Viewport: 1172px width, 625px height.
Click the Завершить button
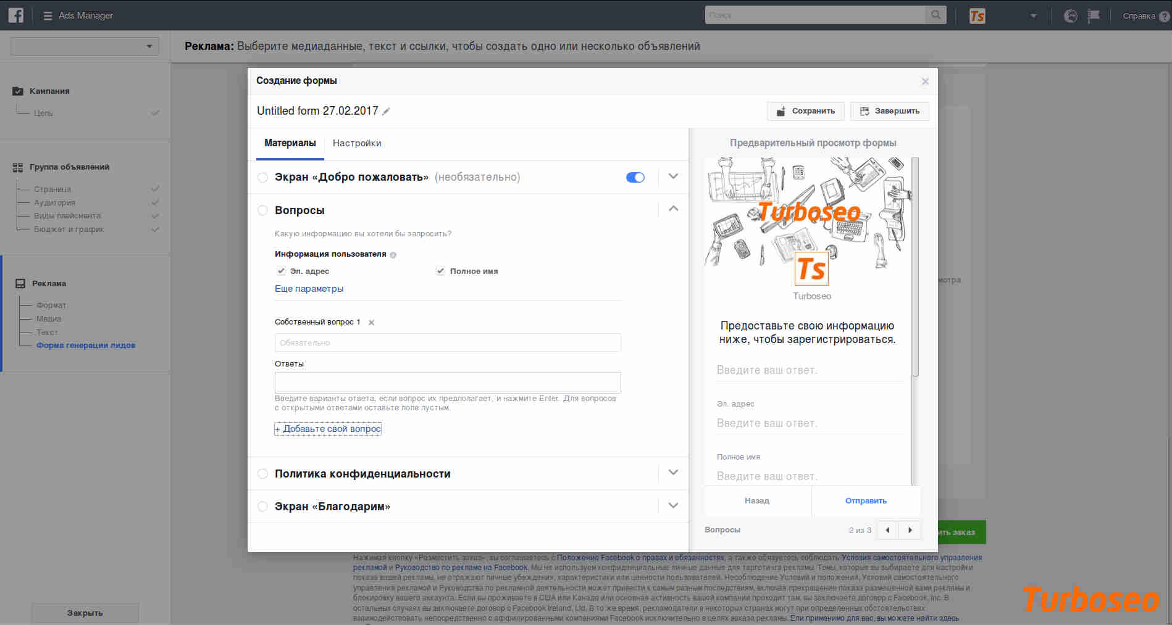point(890,111)
